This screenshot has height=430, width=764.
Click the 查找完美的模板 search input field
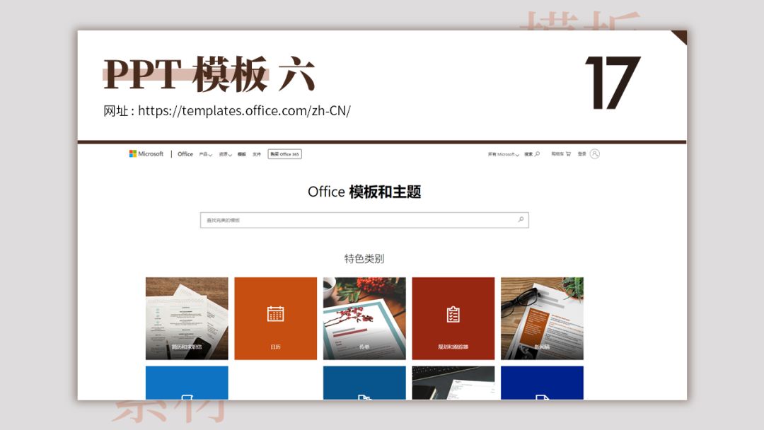tap(318, 219)
